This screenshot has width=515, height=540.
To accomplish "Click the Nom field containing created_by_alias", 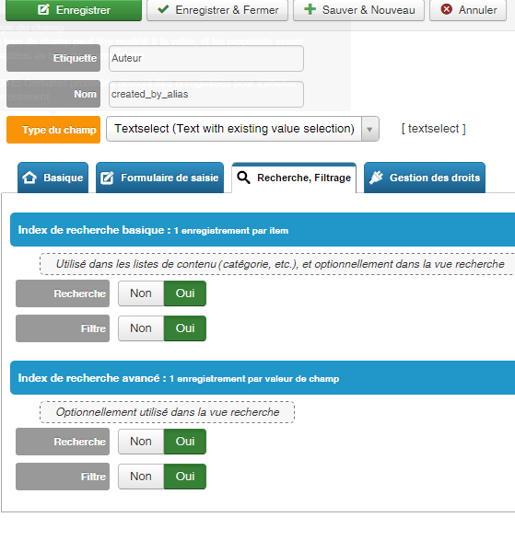I will click(206, 94).
